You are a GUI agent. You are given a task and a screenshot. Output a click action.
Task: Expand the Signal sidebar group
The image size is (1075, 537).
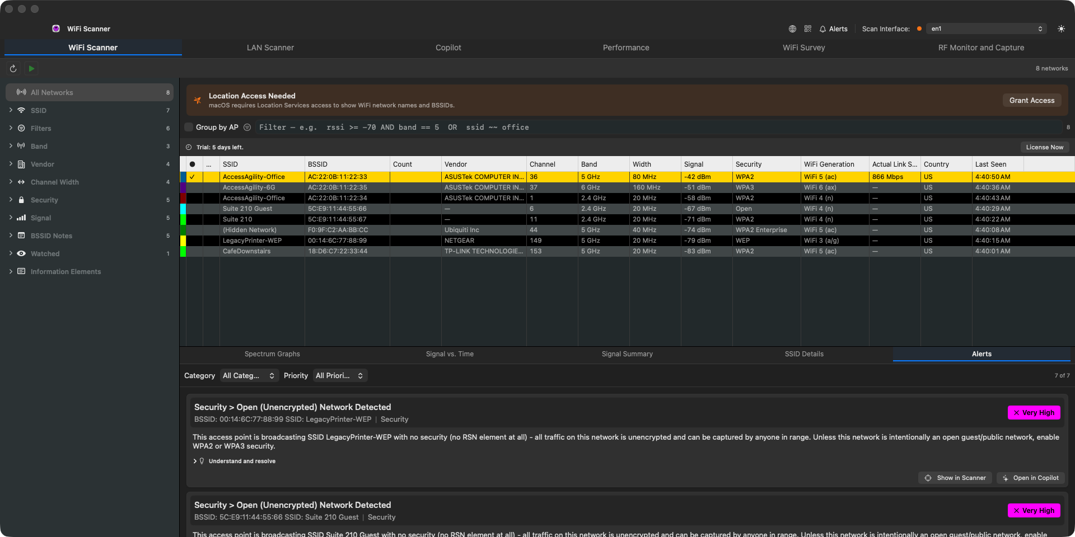click(11, 218)
